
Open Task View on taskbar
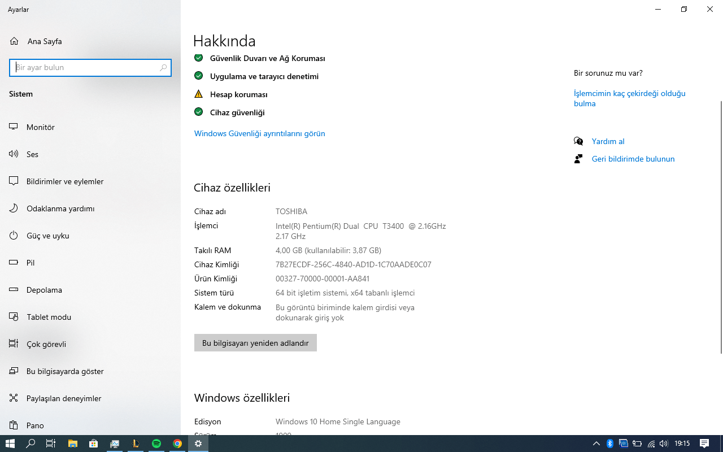[51, 444]
